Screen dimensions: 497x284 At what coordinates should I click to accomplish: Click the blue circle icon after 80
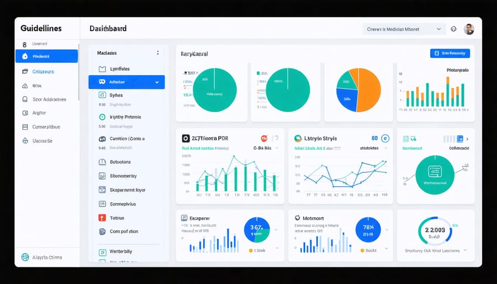385,138
